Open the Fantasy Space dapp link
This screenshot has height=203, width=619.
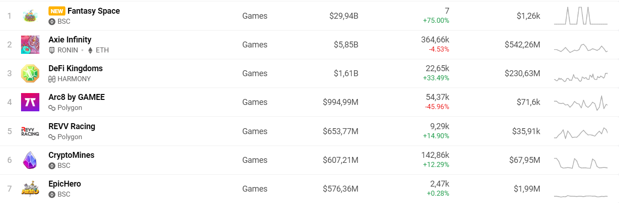(x=94, y=11)
